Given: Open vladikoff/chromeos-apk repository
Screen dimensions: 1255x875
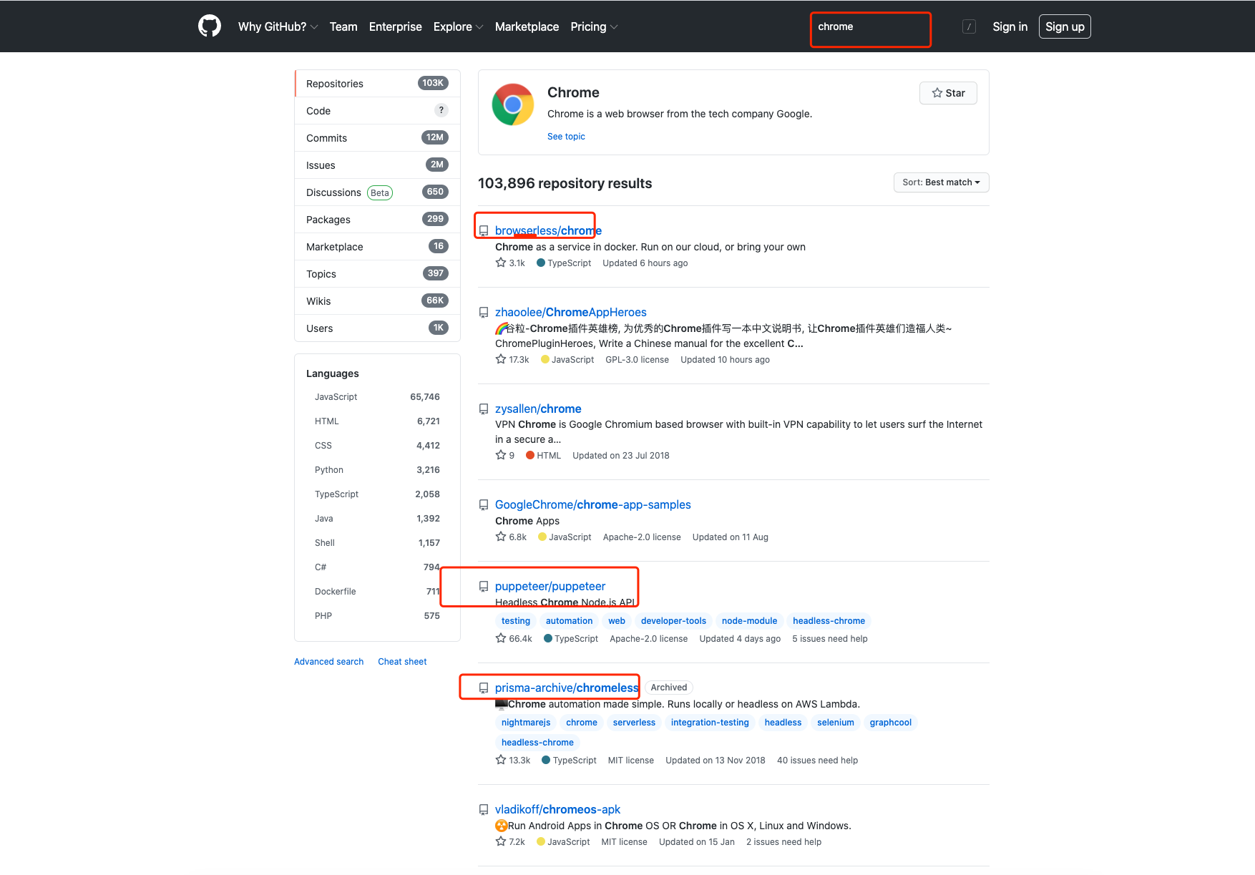Looking at the screenshot, I should point(557,810).
